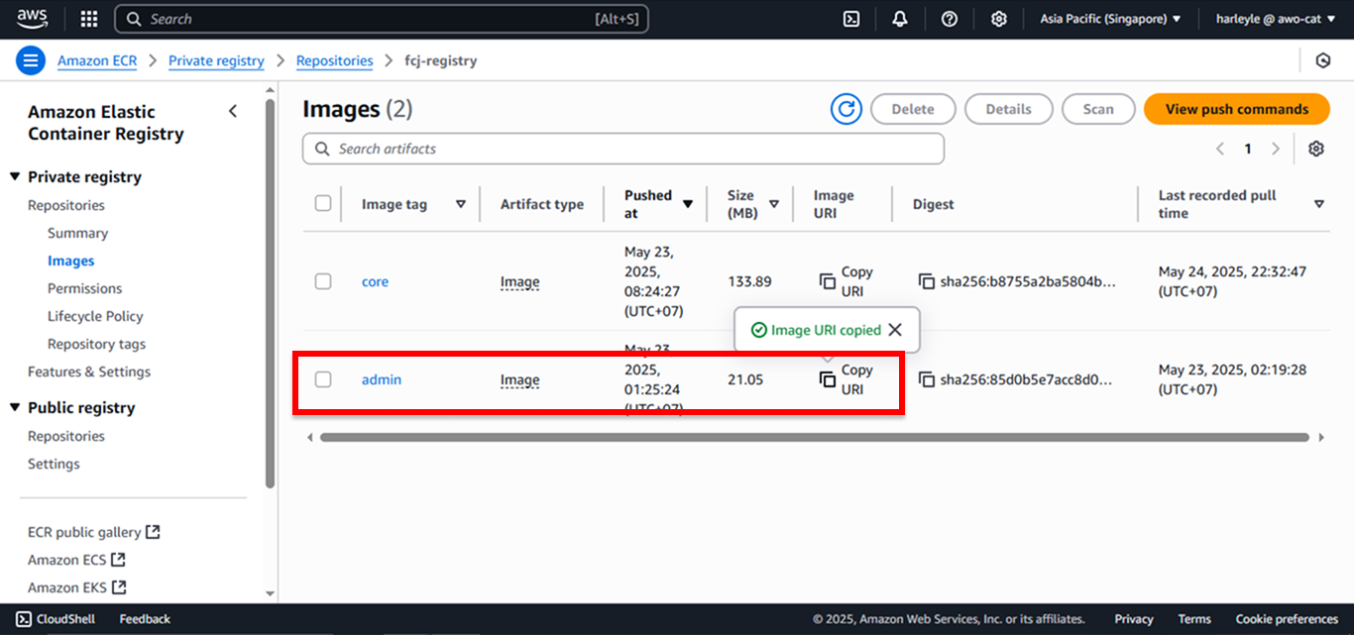Click the View push commands button
Image resolution: width=1354 pixels, height=635 pixels.
pos(1237,109)
